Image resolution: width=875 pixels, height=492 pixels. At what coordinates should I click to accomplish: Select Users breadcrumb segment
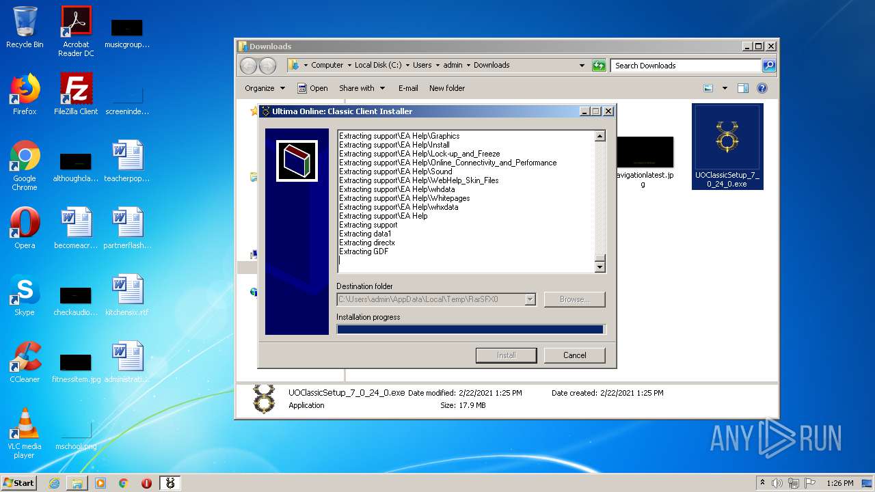[422, 66]
